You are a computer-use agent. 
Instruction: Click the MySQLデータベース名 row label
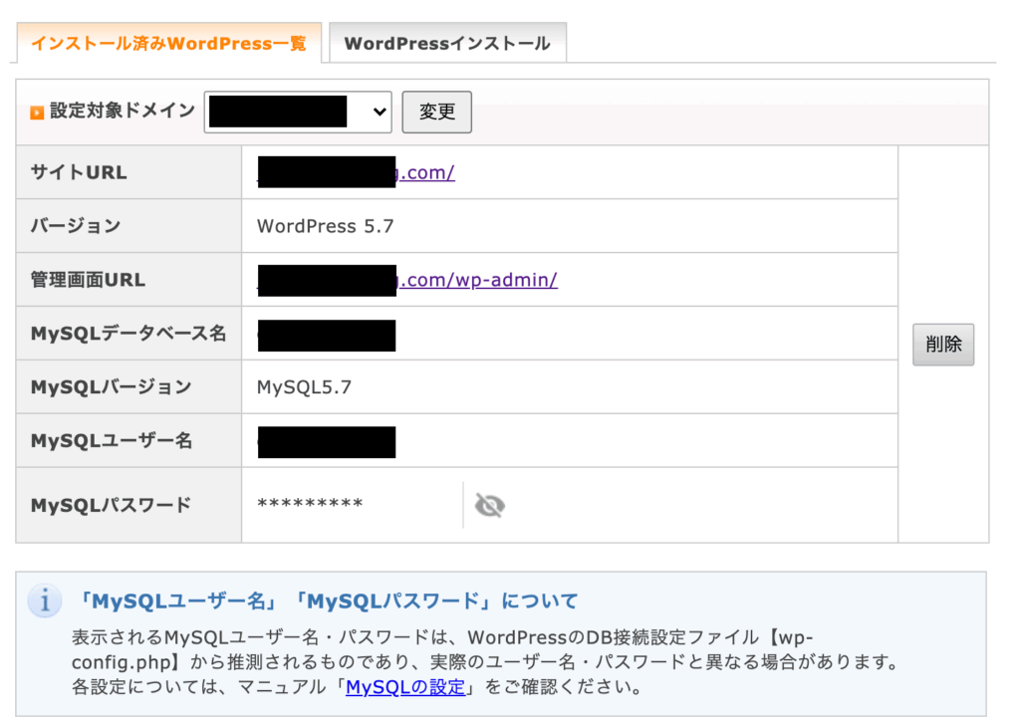point(128,334)
